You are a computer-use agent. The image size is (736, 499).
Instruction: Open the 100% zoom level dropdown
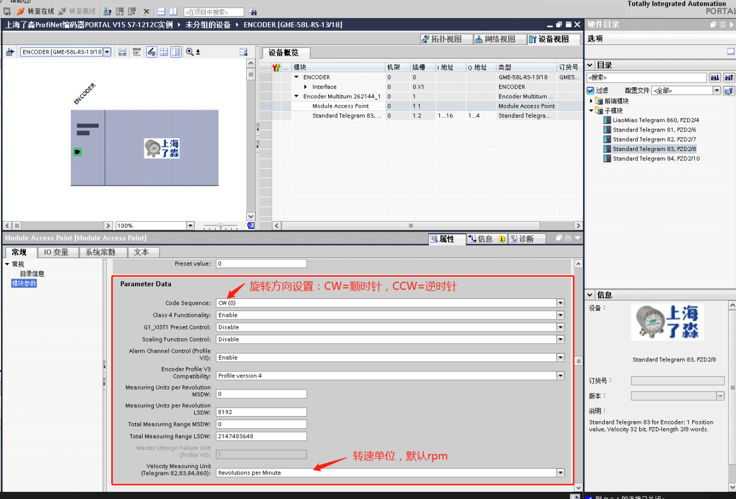[190, 225]
